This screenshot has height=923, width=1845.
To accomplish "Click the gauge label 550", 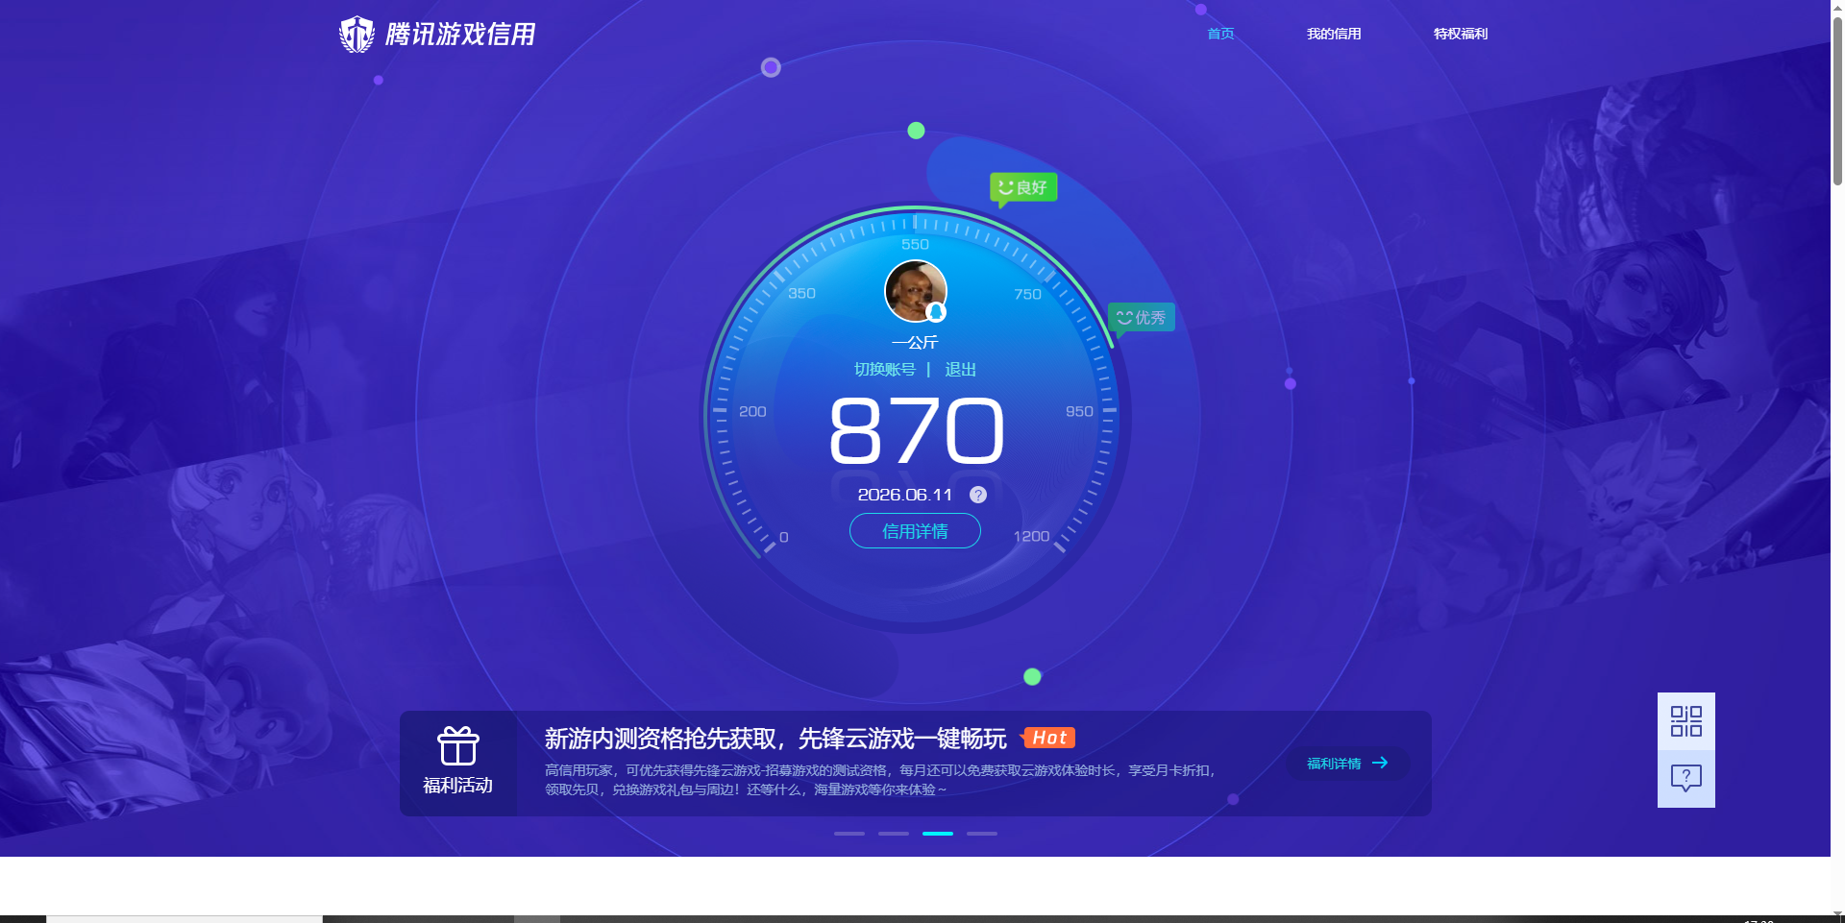I will pyautogui.click(x=915, y=245).
